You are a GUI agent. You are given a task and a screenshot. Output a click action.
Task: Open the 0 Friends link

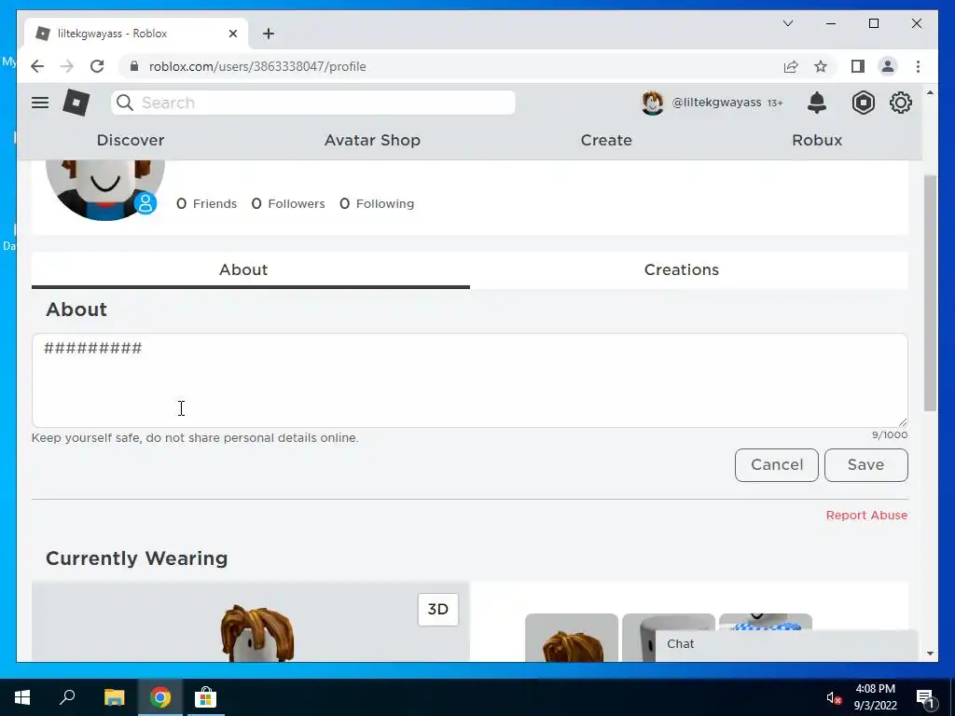click(206, 203)
